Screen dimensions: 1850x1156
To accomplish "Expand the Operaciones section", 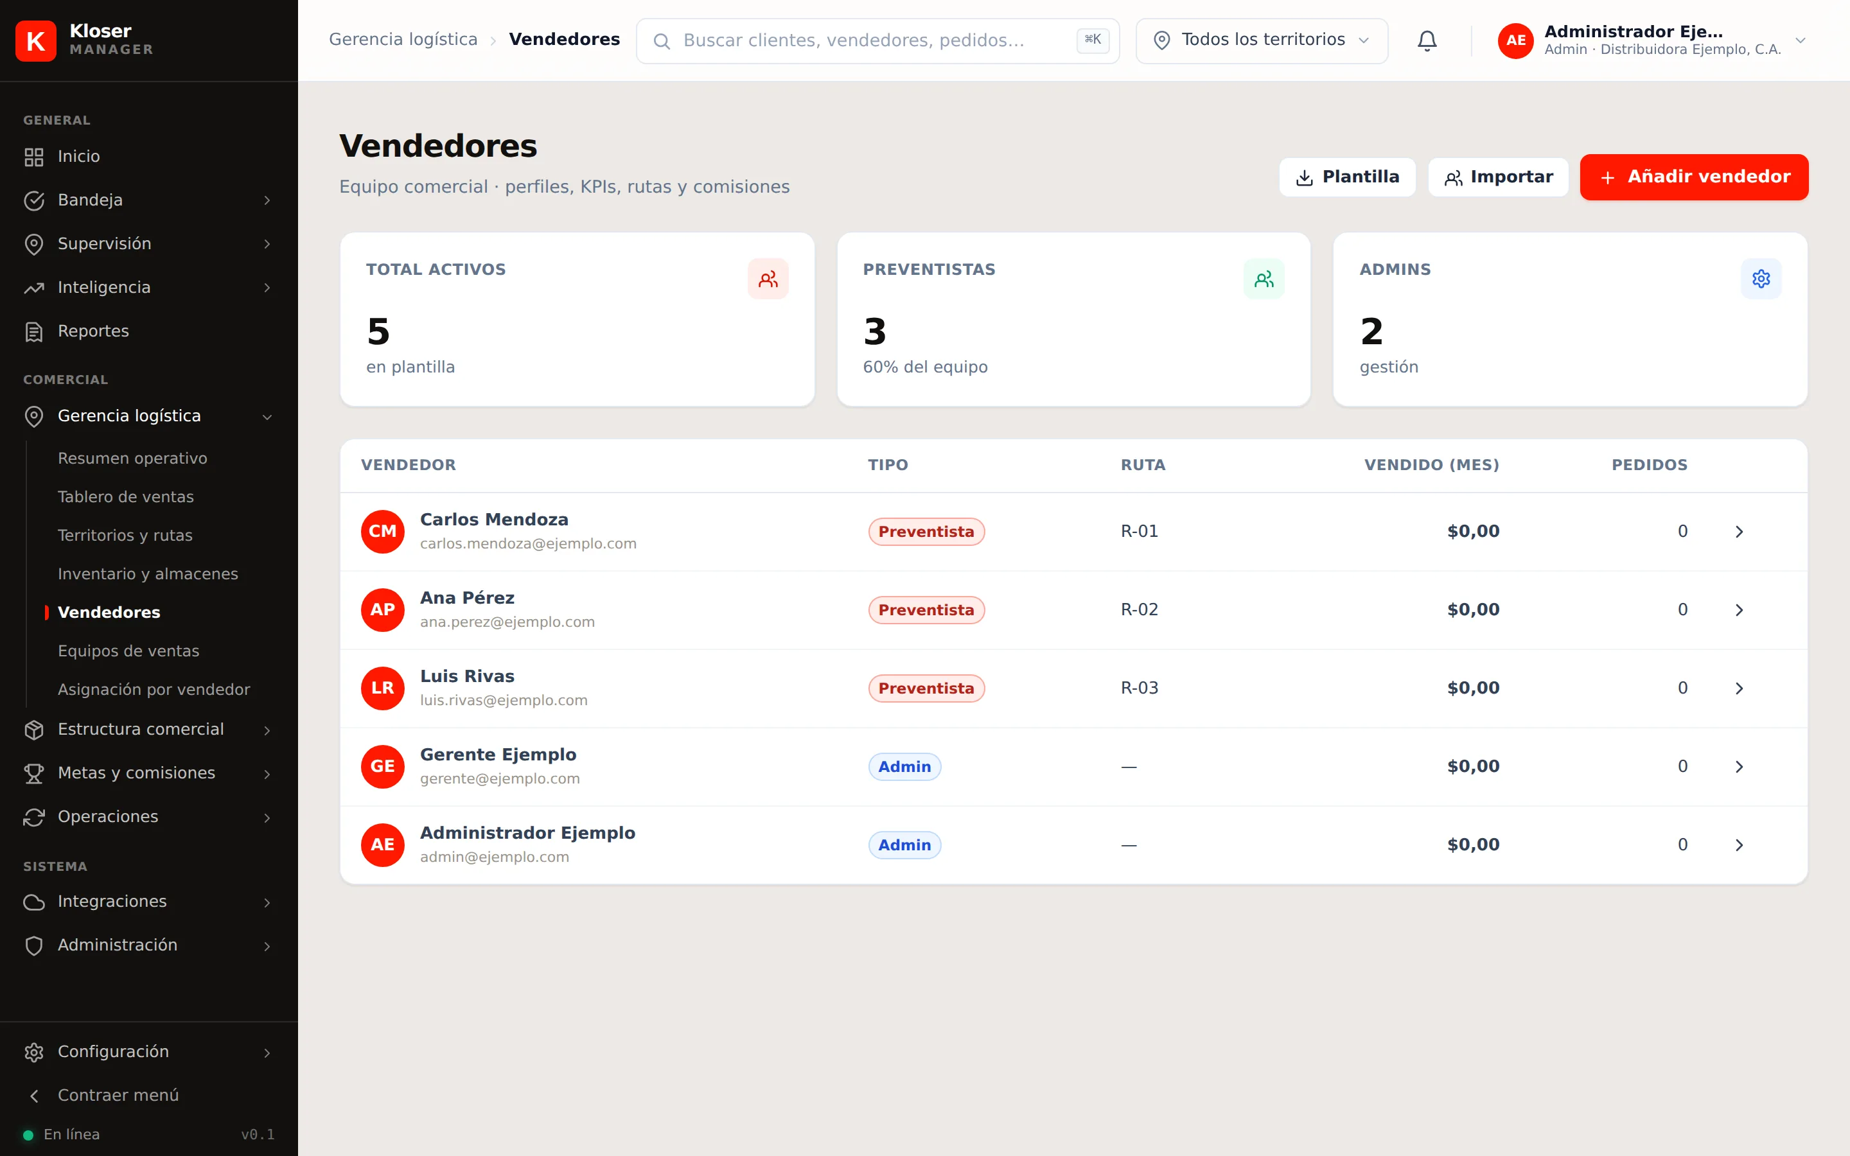I will click(x=149, y=816).
